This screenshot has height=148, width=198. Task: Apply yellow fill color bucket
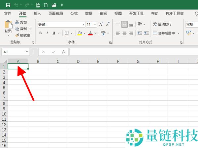coord(80,33)
